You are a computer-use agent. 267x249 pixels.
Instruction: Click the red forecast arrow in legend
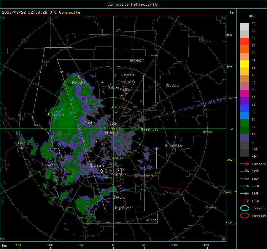[x=244, y=164]
